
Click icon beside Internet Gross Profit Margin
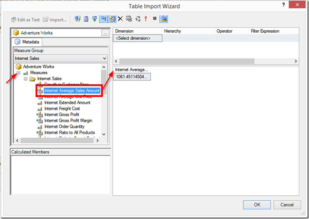coord(40,121)
